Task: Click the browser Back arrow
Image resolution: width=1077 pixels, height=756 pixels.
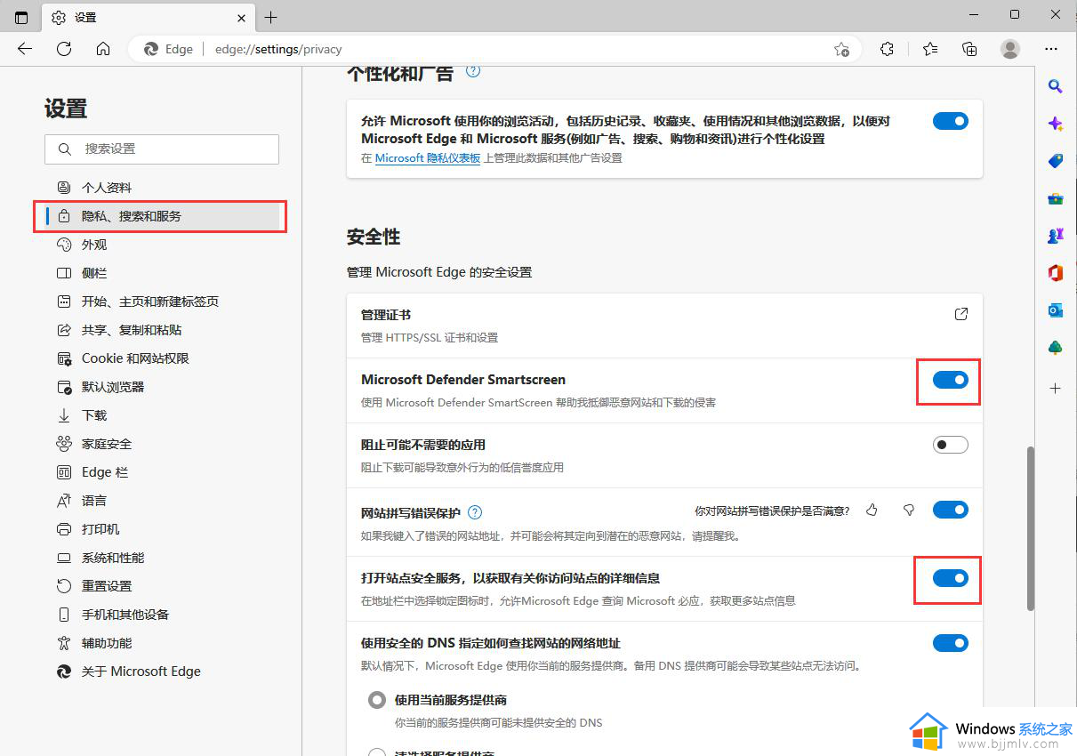Action: (x=25, y=49)
